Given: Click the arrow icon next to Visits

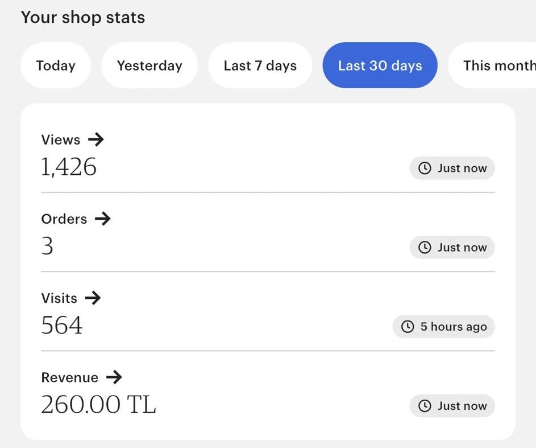Looking at the screenshot, I should click(x=93, y=298).
